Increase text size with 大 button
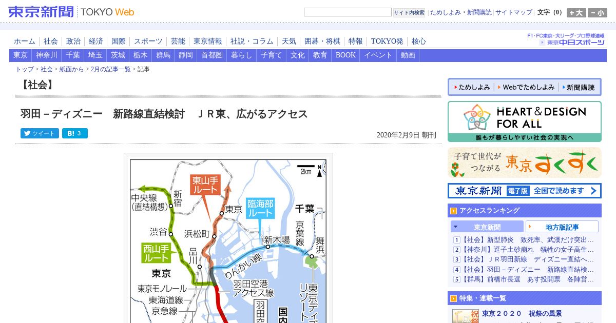 pyautogui.click(x=576, y=13)
